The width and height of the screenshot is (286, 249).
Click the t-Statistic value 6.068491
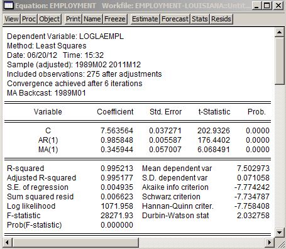click(214, 150)
